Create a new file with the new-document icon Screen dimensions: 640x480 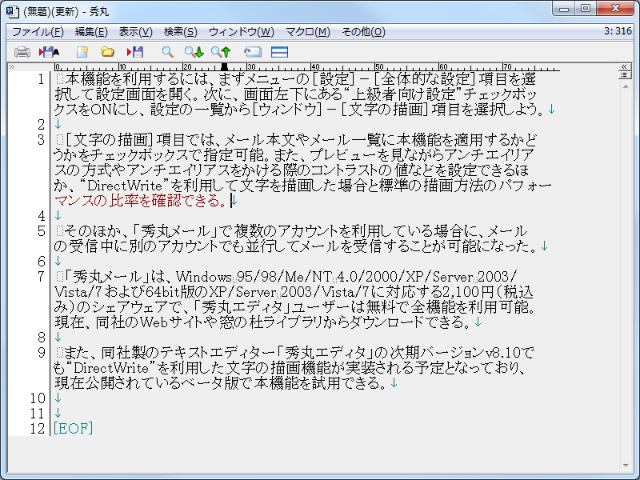tap(82, 52)
